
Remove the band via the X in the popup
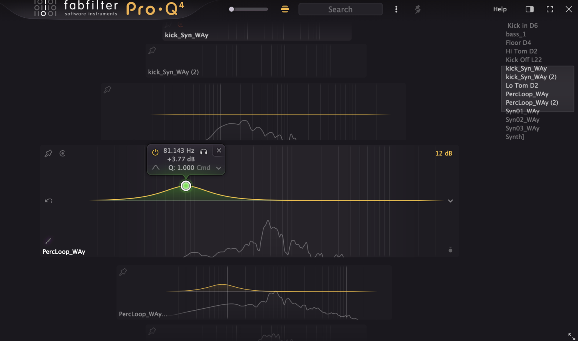(x=219, y=150)
